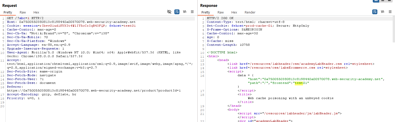Screen dimensions: 395x122
Task: Toggle line wrap icon in Request panel
Action: (177, 12)
